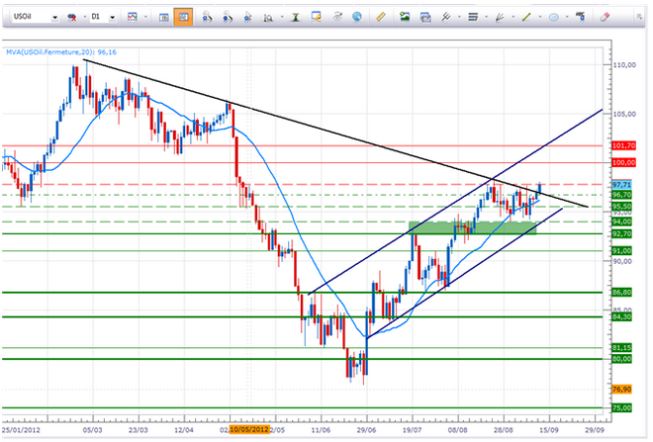Expand the chart type dropdown arrow
The image size is (653, 442).
tap(146, 17)
